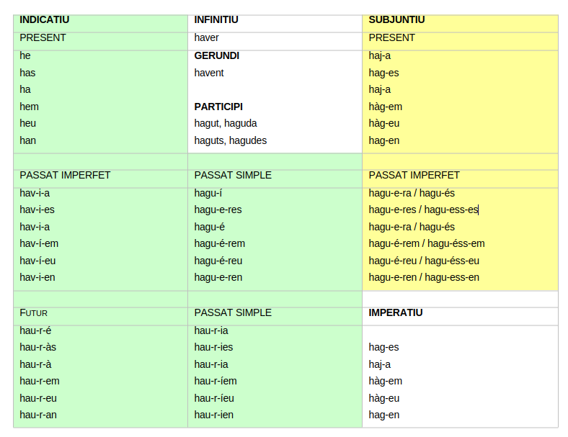Place cursor in the 'haver' cell

(x=207, y=37)
